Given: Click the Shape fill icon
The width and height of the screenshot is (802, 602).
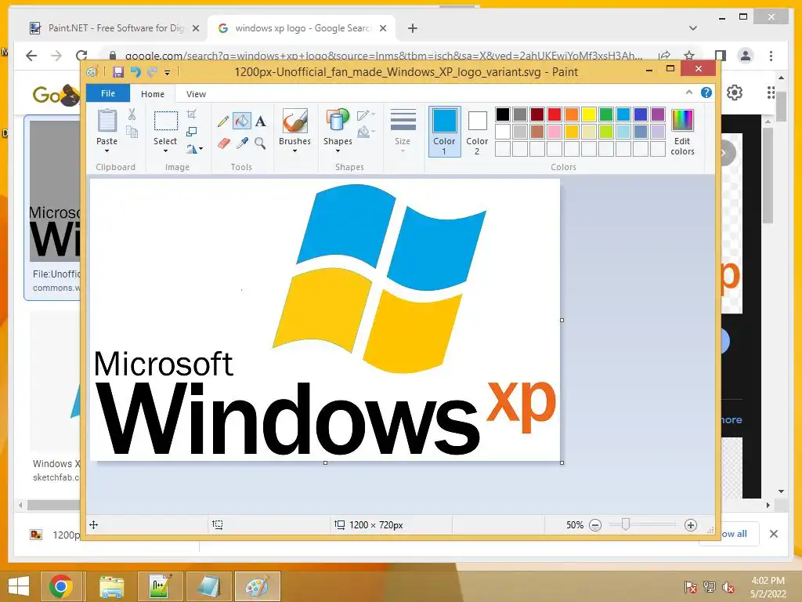Looking at the screenshot, I should coord(365,132).
